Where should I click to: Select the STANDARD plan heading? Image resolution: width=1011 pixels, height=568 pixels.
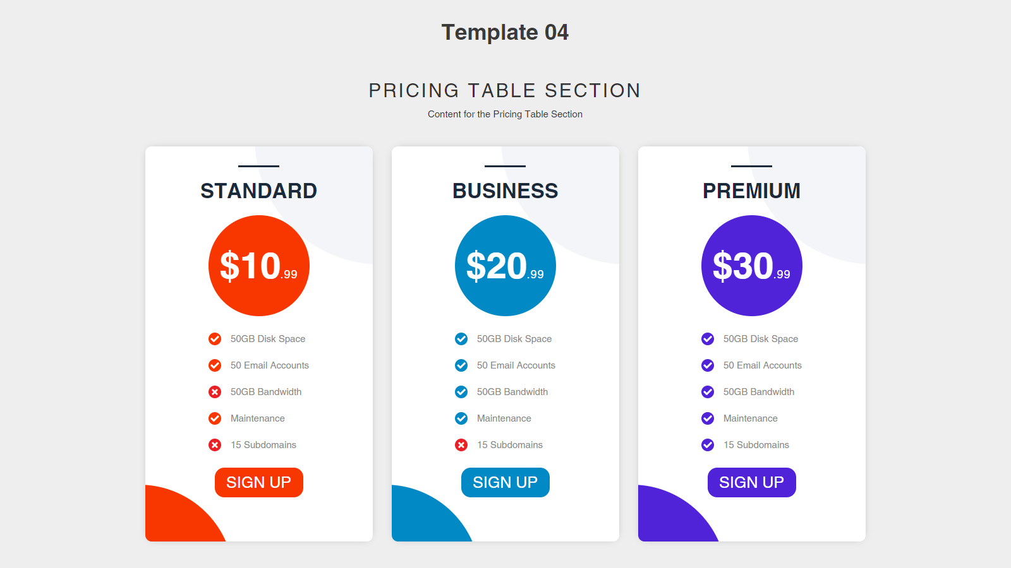click(x=259, y=191)
